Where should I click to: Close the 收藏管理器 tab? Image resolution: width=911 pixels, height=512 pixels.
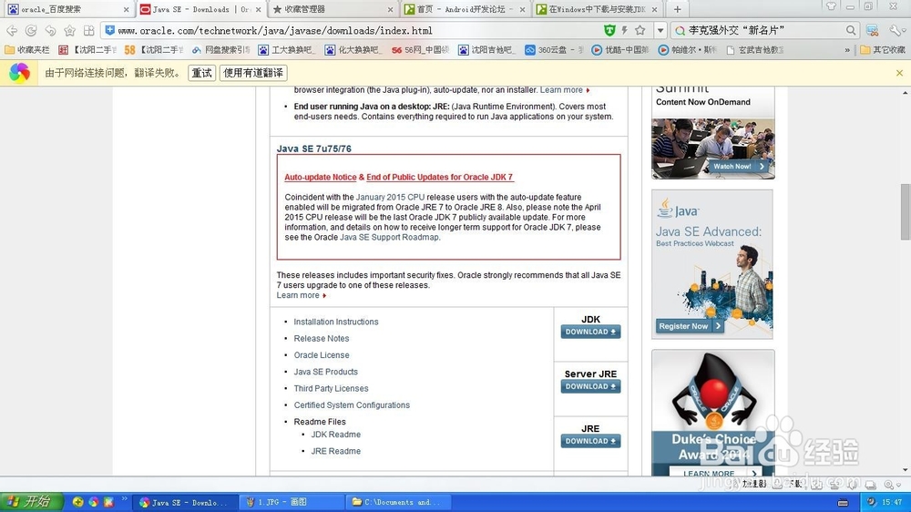391,9
